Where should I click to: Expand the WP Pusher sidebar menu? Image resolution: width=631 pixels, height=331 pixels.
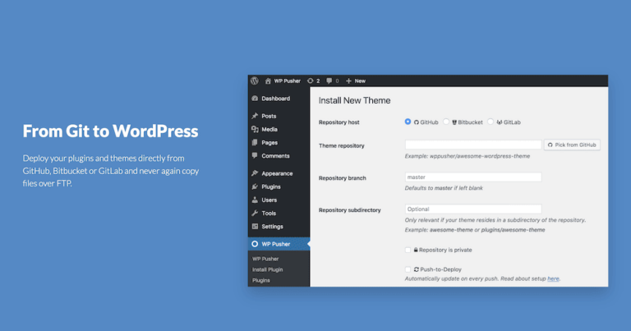coord(275,244)
